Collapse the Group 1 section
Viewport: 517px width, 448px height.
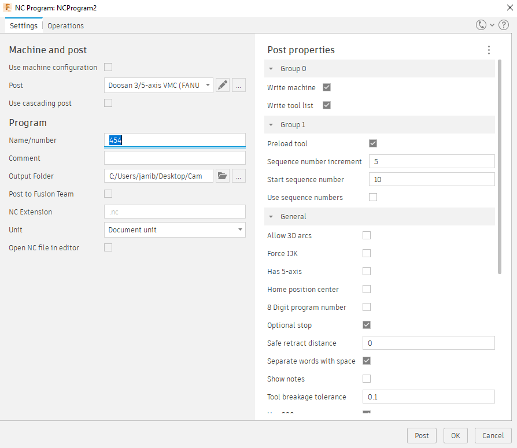pyautogui.click(x=271, y=125)
